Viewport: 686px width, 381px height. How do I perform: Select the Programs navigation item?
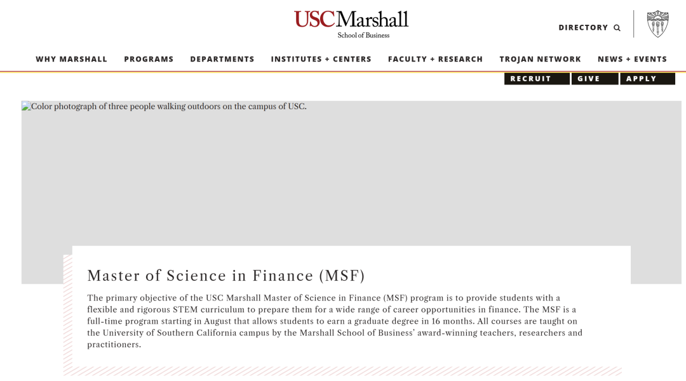pyautogui.click(x=149, y=59)
